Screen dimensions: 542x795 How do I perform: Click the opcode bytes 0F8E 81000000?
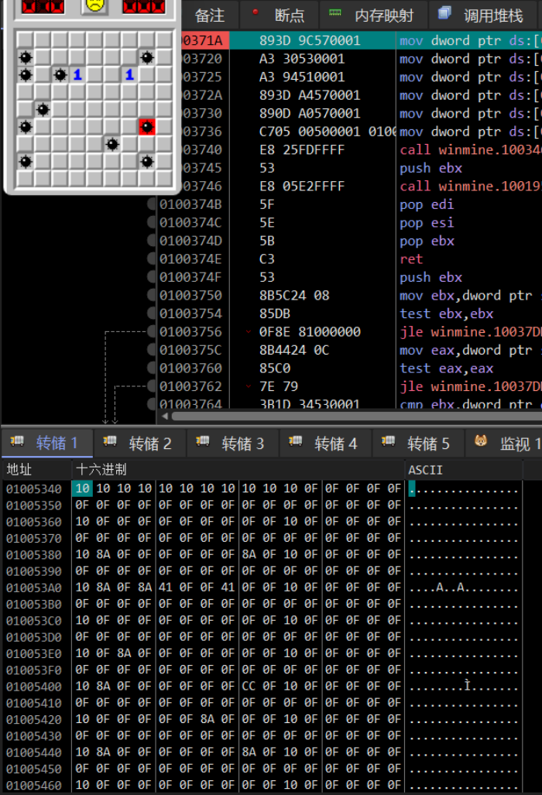pyautogui.click(x=310, y=331)
